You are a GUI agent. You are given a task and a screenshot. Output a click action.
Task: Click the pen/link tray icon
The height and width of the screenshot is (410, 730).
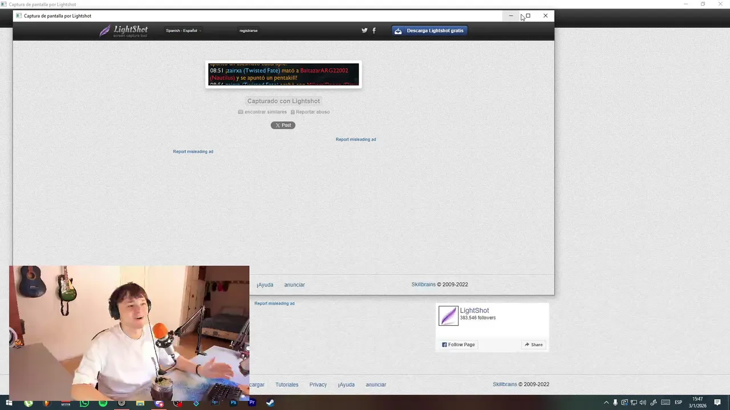coord(654,403)
